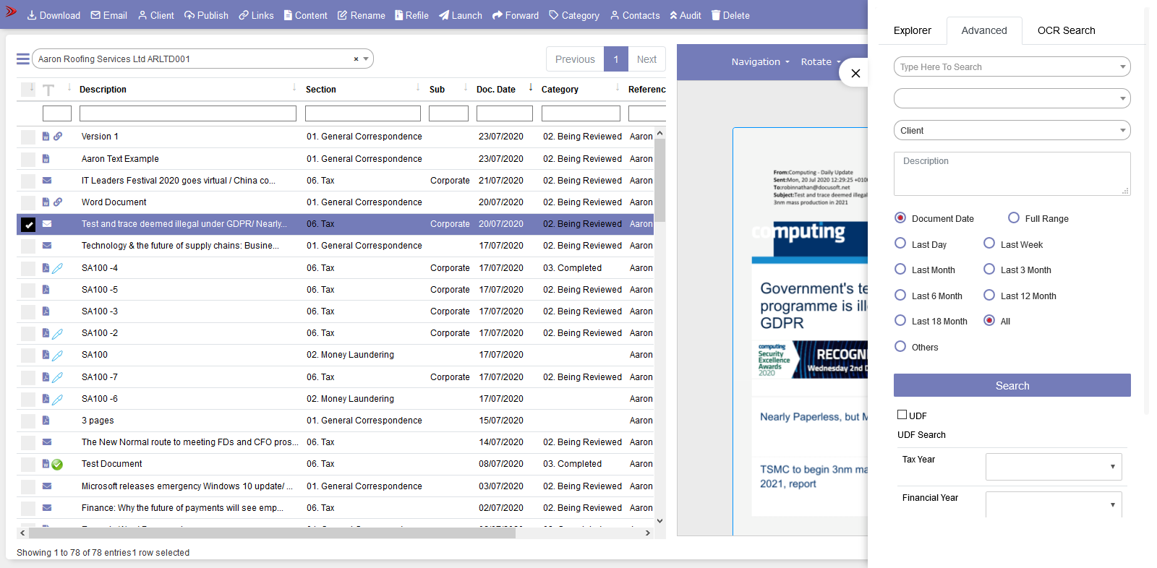Image resolution: width=1157 pixels, height=568 pixels.
Task: Select Rename in the toolbar
Action: point(361,15)
